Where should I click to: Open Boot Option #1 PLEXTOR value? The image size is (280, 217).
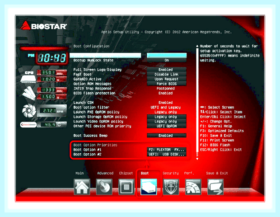167,150
